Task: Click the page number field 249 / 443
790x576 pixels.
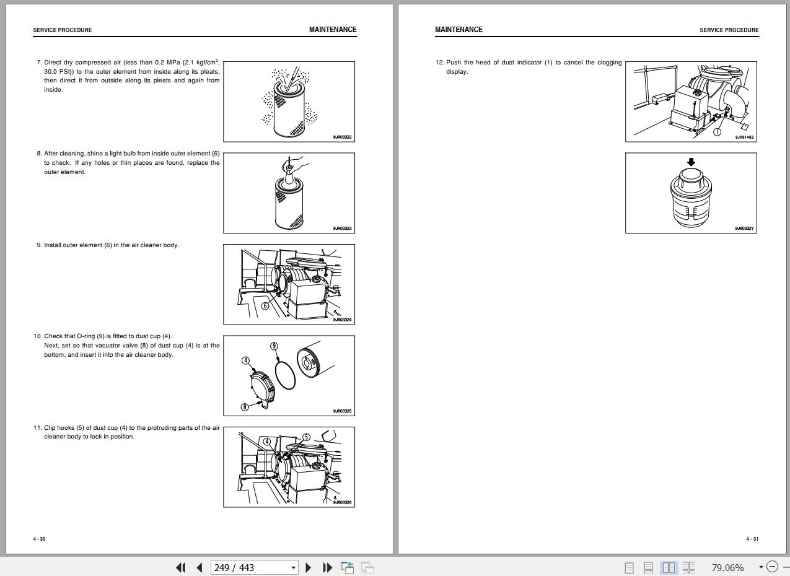Action: (x=250, y=567)
